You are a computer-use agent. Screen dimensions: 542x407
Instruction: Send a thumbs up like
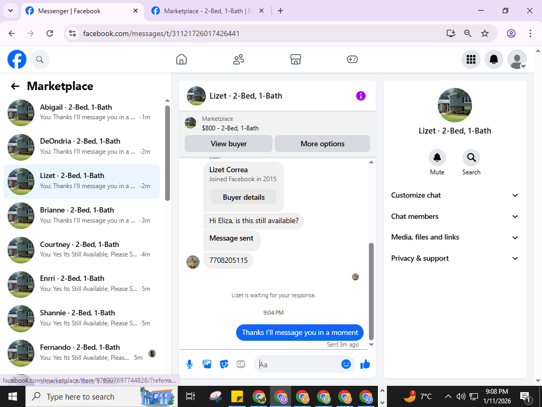click(x=365, y=364)
